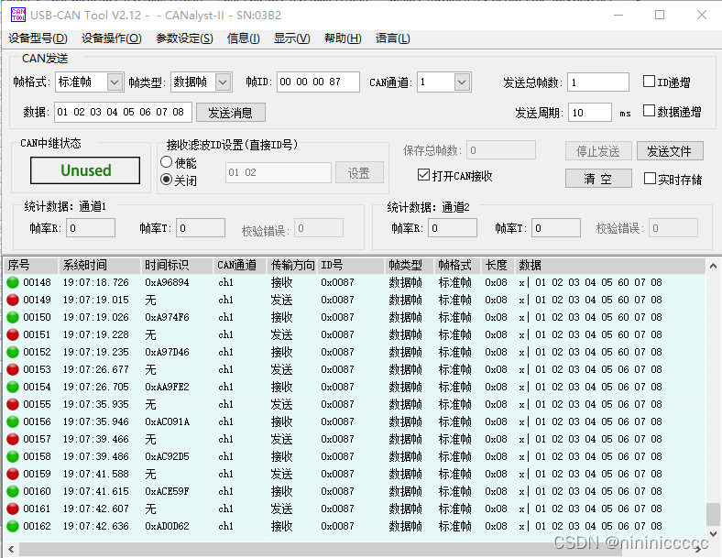Click red status dot of row 00157
Screen dimensions: 722x558
(x=13, y=439)
